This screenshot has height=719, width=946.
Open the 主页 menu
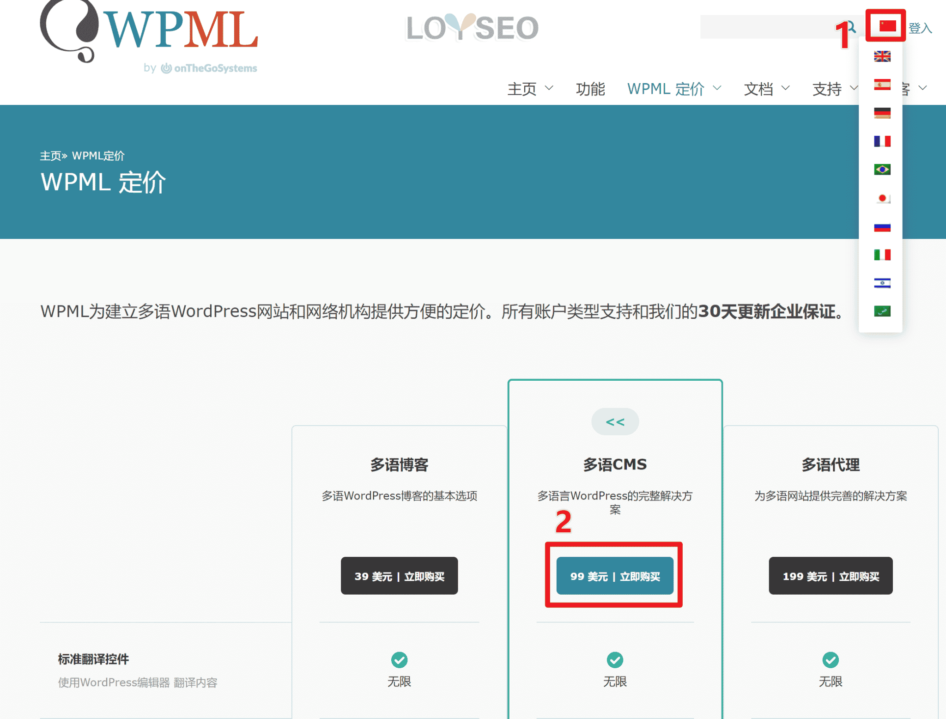click(522, 89)
